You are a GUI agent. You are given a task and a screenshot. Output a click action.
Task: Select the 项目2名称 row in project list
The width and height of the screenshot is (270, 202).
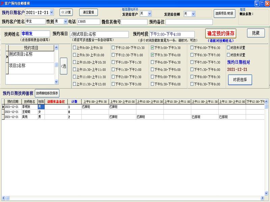(x=31, y=68)
